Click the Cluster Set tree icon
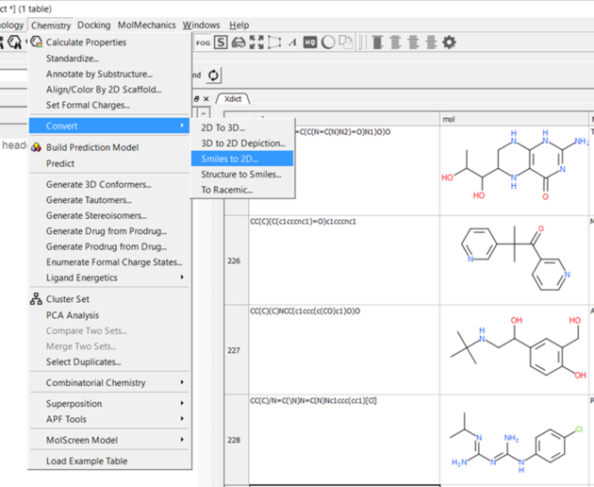This screenshot has height=487, width=594. point(37,299)
